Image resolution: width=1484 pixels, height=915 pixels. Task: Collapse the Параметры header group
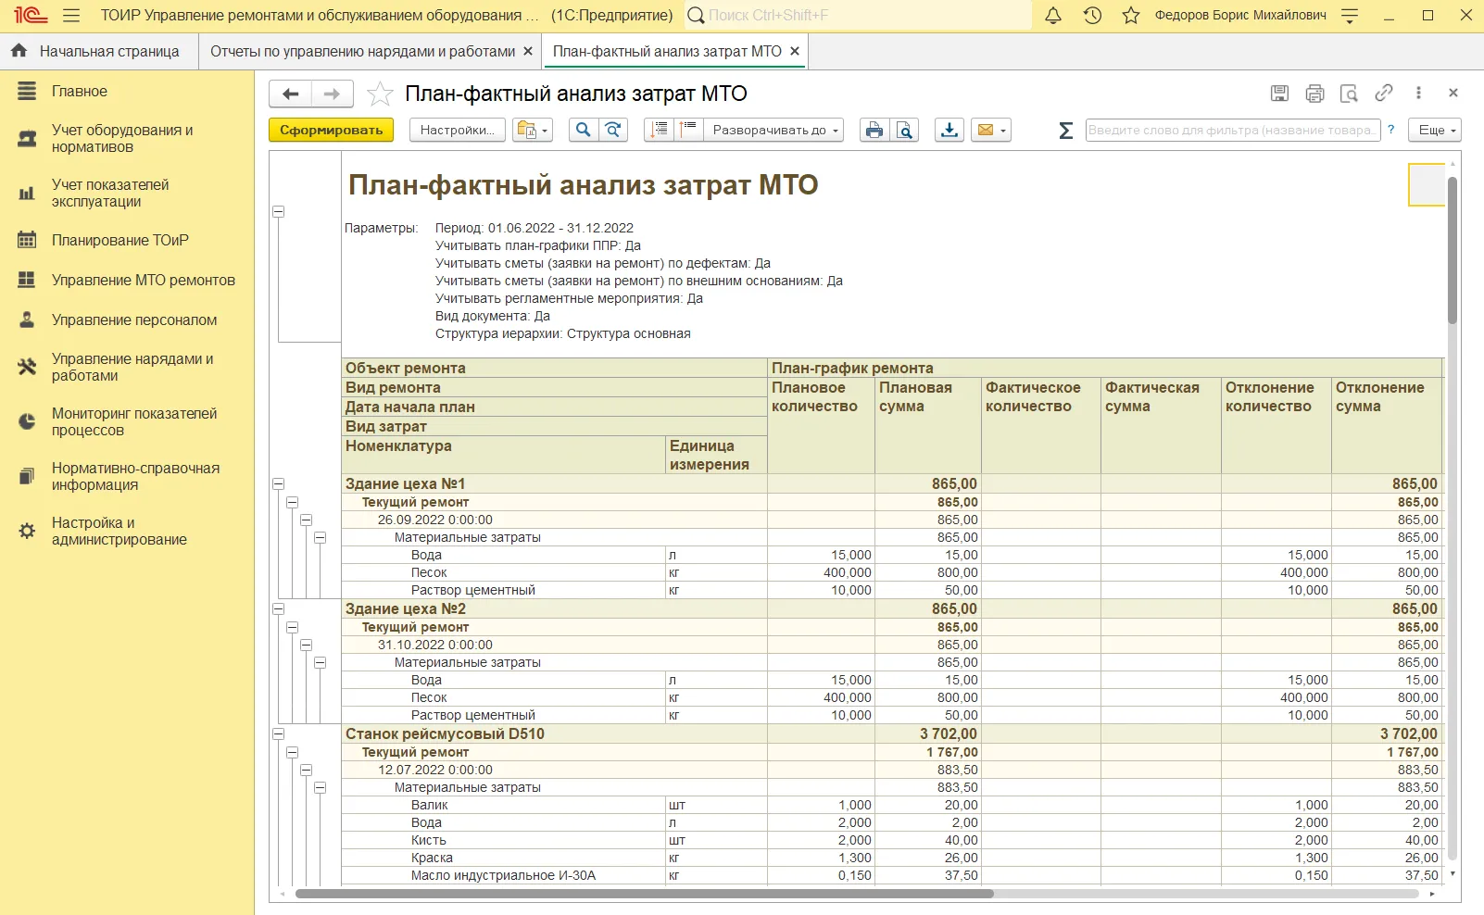tap(278, 211)
